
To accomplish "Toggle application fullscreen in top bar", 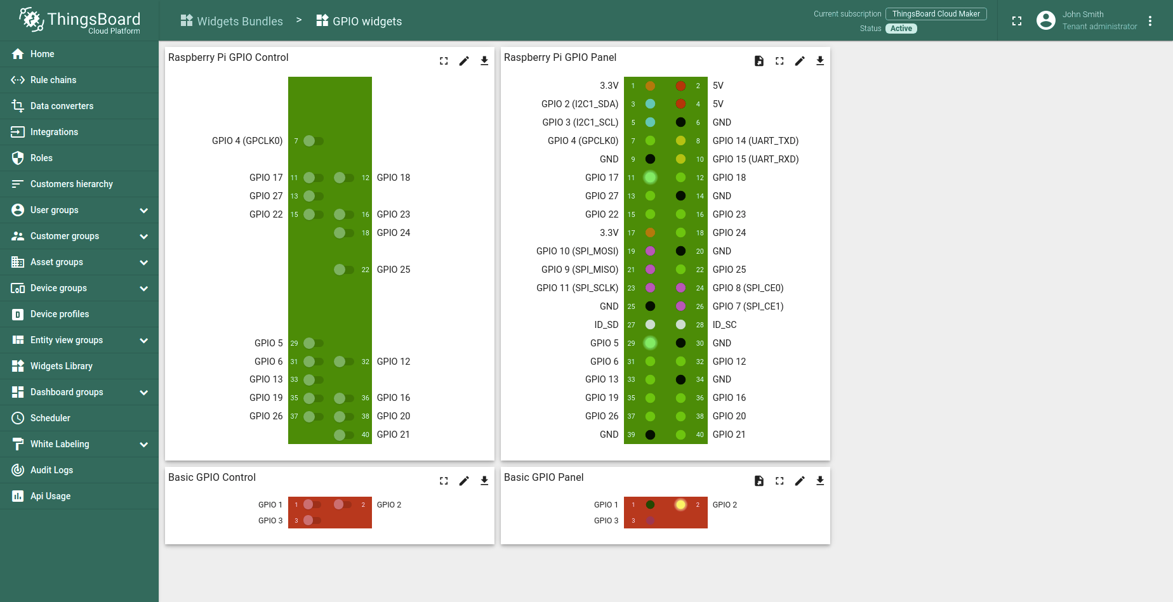I will 1017,21.
